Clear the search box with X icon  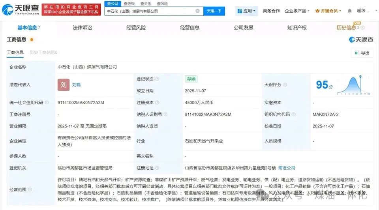(x=197, y=11)
